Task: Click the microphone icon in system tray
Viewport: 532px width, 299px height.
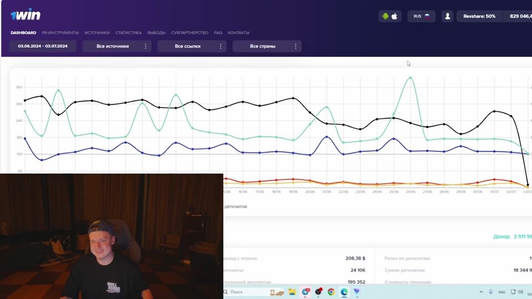Action: pyautogui.click(x=490, y=292)
